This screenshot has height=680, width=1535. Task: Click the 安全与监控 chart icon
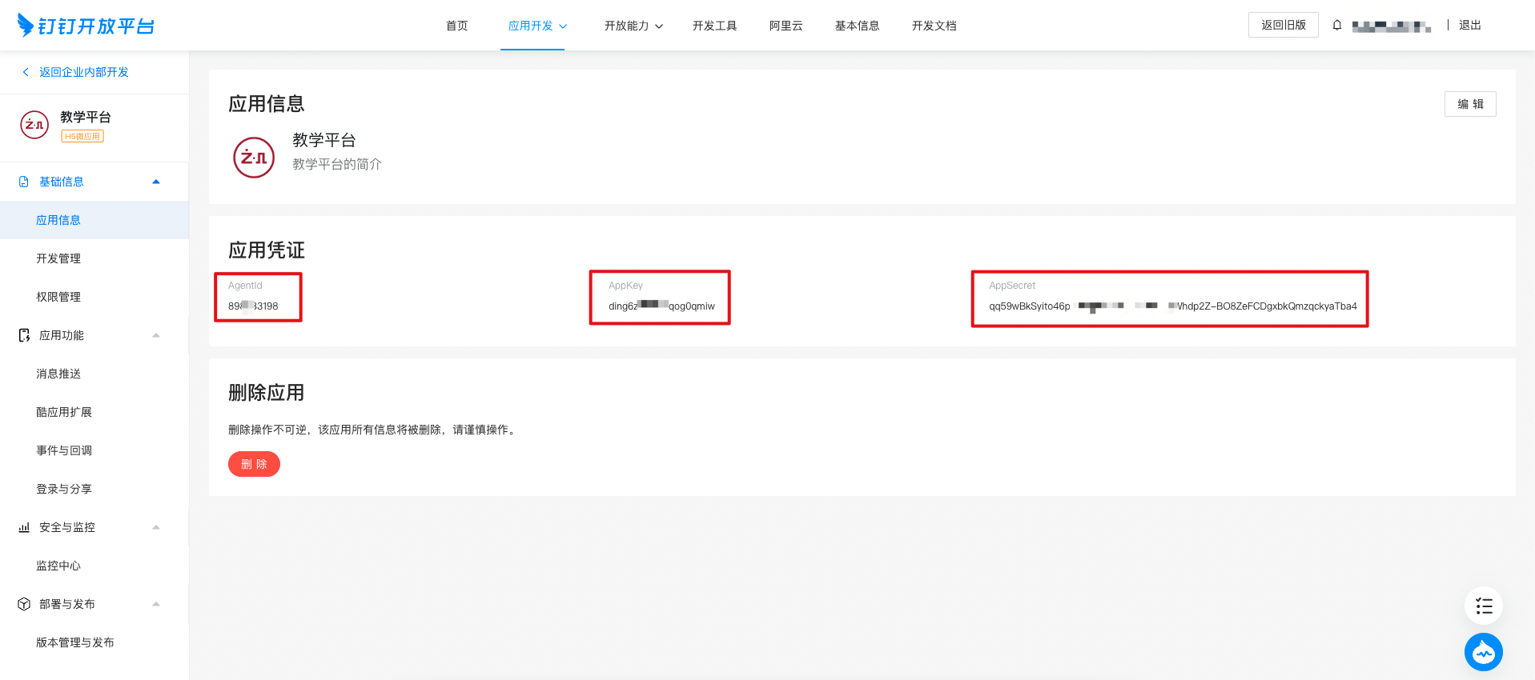24,527
